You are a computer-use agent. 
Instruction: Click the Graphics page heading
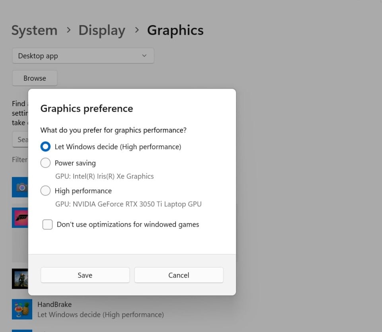click(175, 31)
